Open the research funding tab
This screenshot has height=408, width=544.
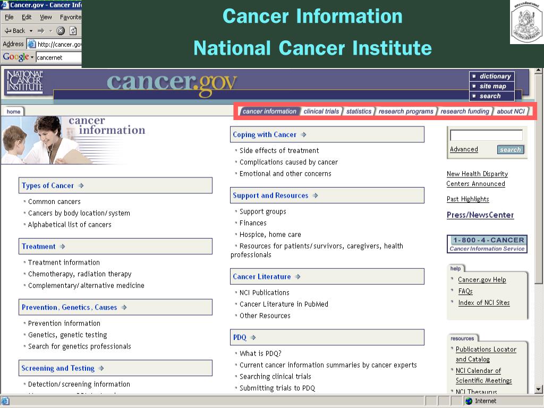point(465,112)
